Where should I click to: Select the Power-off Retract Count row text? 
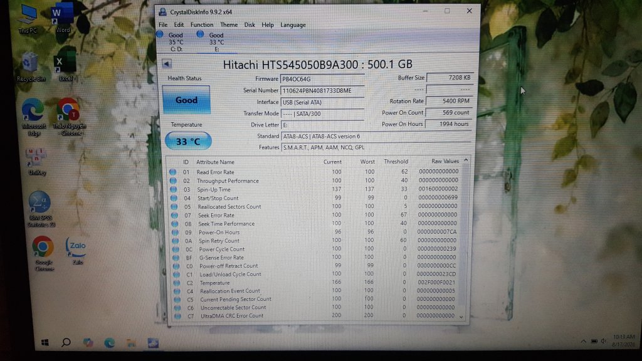coord(228,266)
